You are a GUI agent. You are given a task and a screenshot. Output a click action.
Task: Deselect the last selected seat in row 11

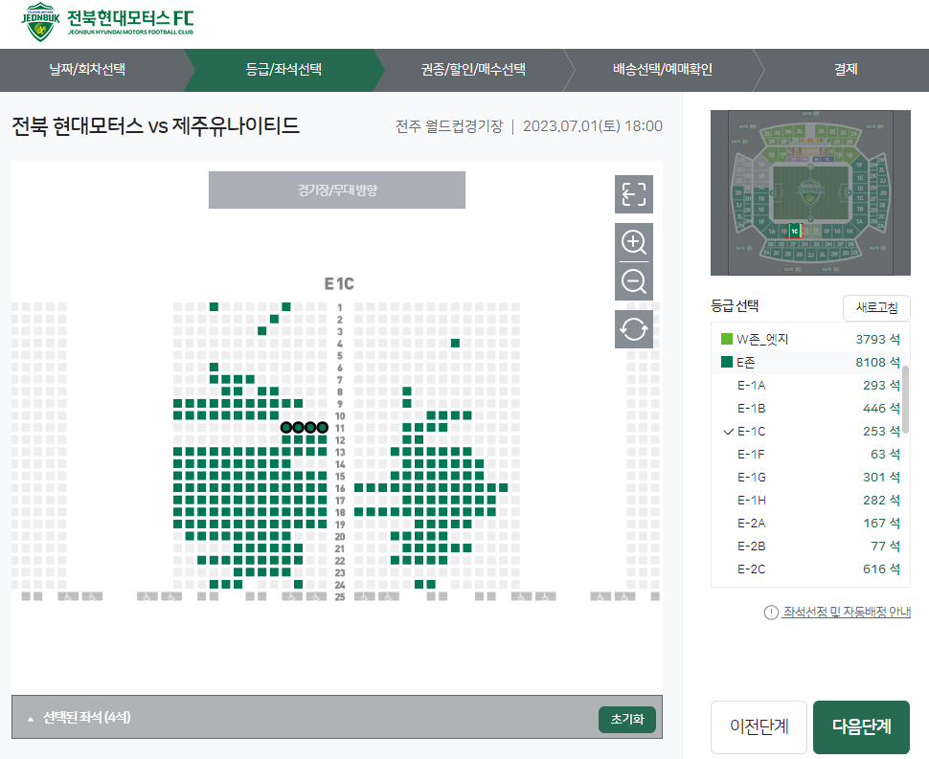point(323,428)
